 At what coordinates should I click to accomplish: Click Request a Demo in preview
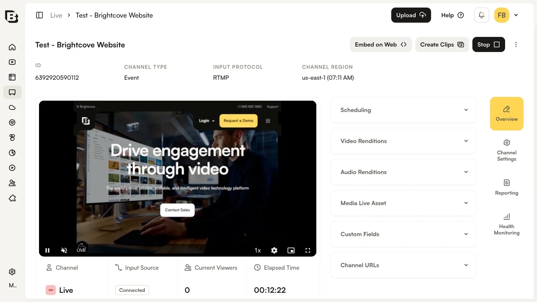tap(238, 121)
